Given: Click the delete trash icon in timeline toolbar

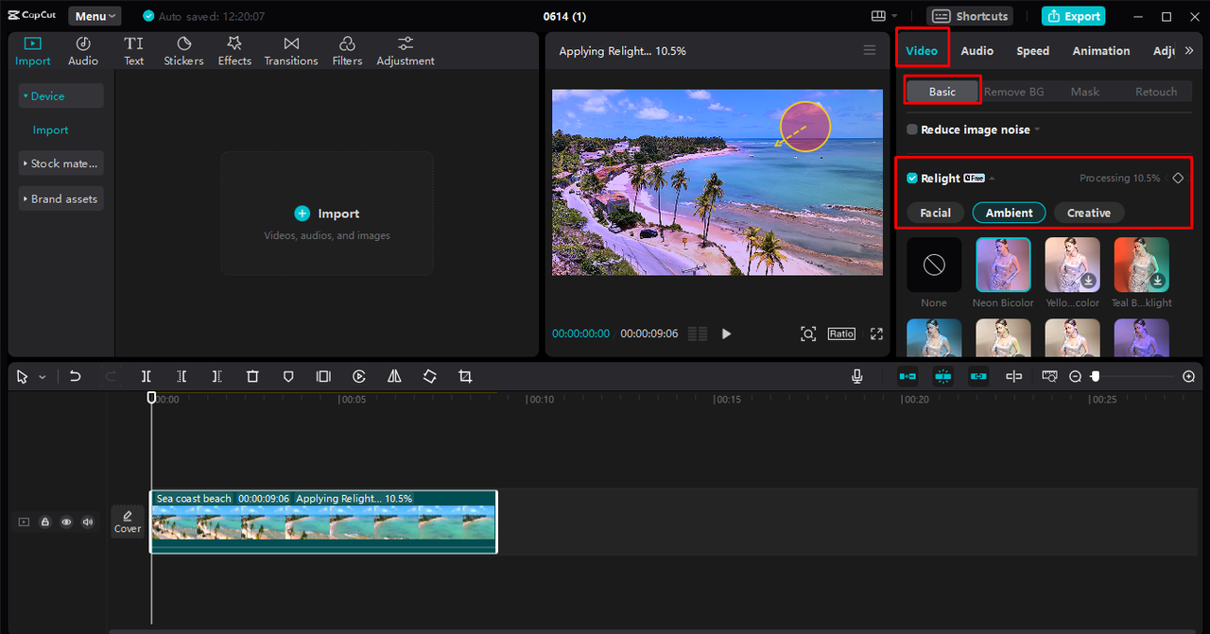Looking at the screenshot, I should point(252,376).
